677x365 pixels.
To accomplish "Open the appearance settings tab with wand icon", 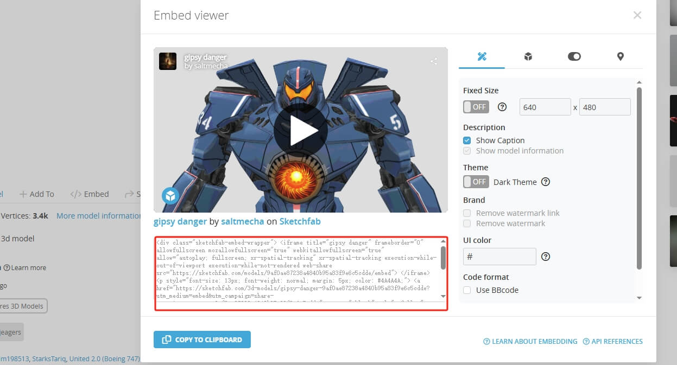I will 482,56.
